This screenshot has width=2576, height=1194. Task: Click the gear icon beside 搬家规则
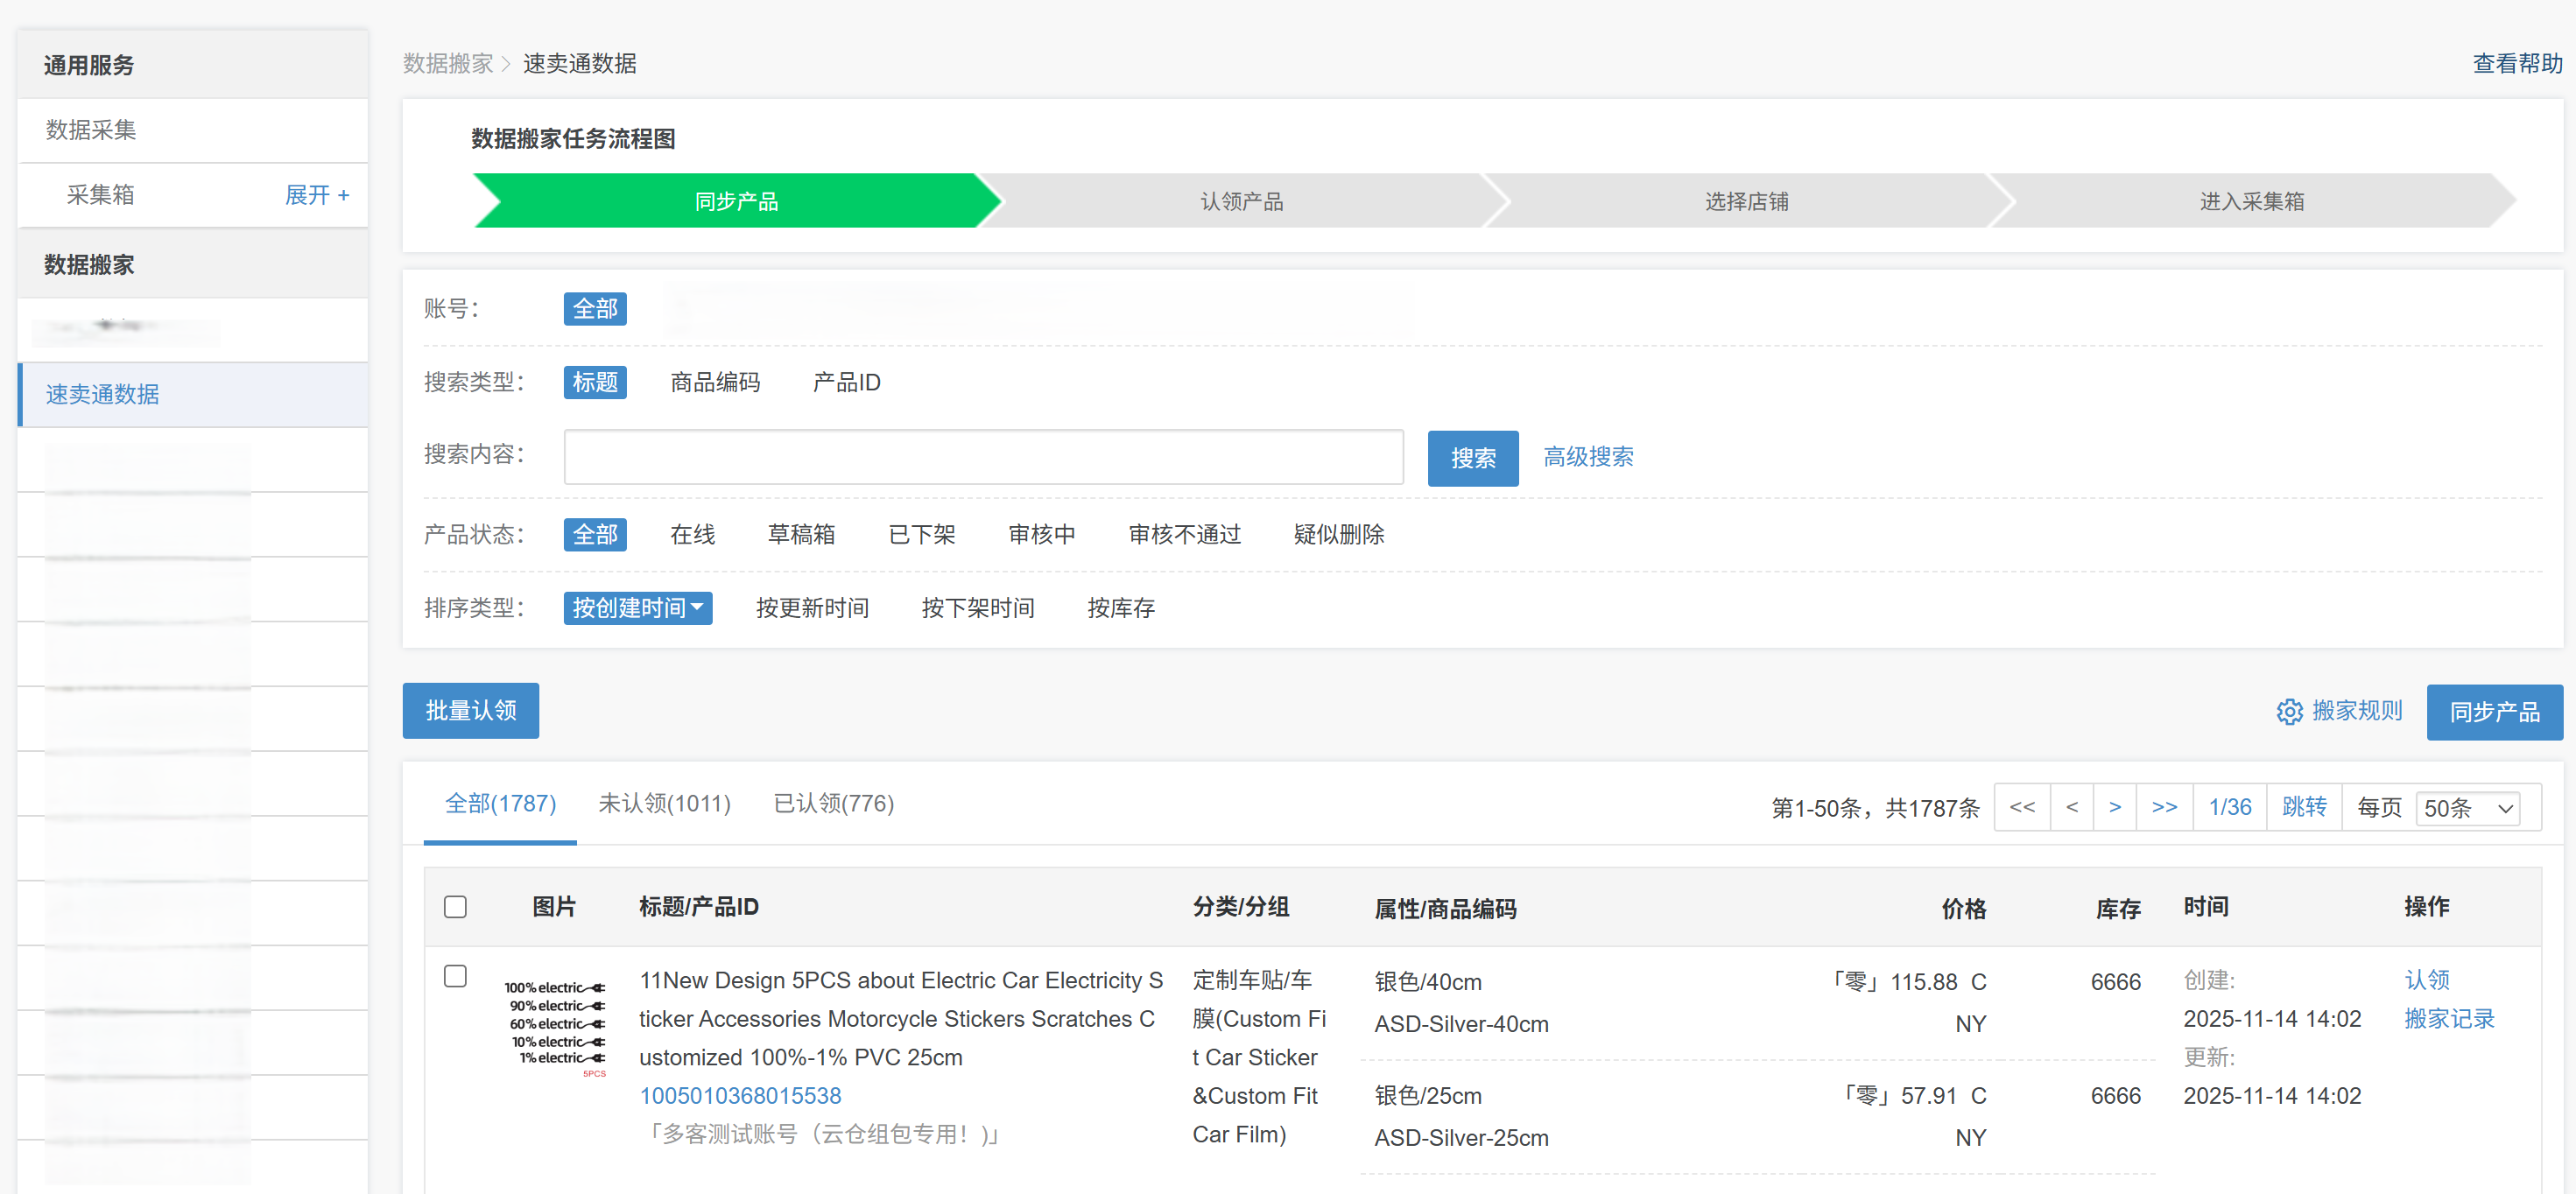point(2288,711)
